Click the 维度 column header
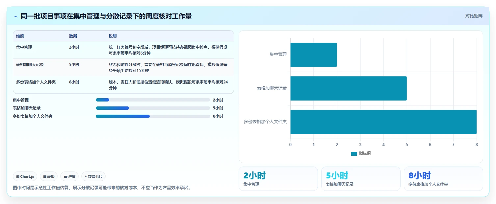Image resolution: width=496 pixels, height=204 pixels. click(x=20, y=36)
